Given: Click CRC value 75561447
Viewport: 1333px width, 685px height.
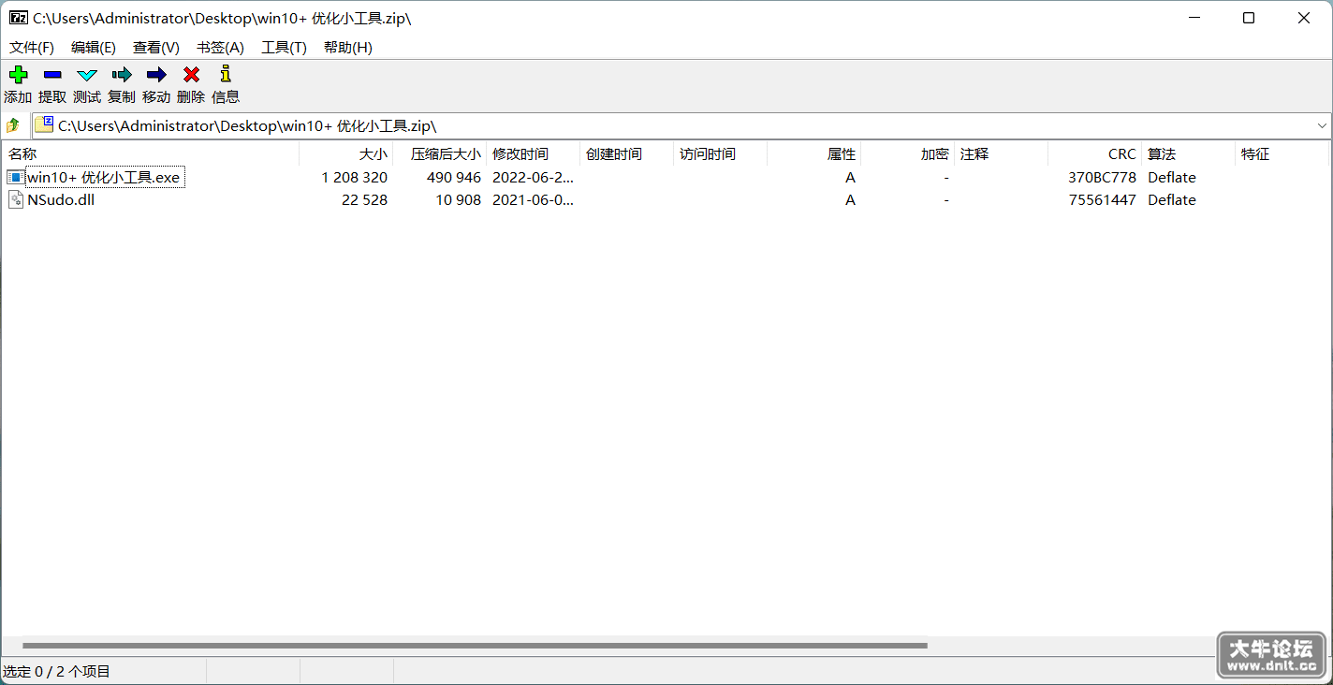Looking at the screenshot, I should pyautogui.click(x=1102, y=199).
